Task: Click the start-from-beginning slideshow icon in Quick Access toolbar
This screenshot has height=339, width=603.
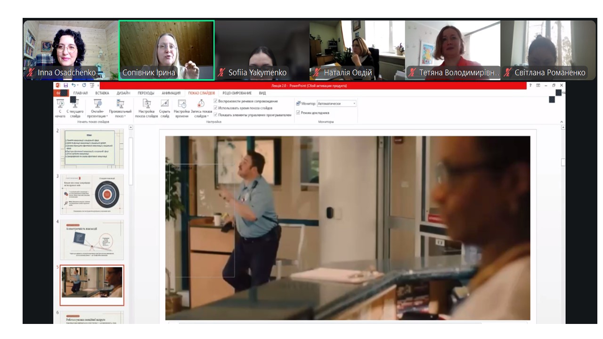Action: pyautogui.click(x=92, y=85)
